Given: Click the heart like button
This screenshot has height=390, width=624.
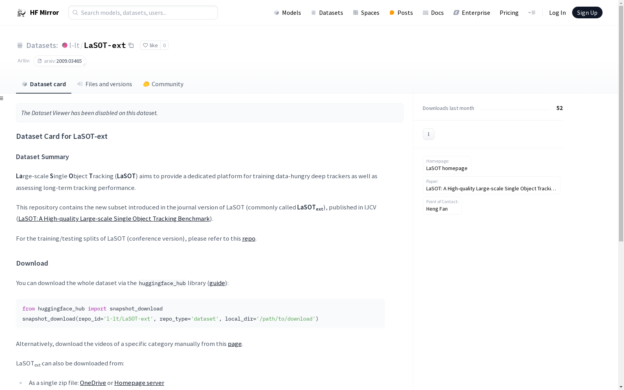Looking at the screenshot, I should [150, 46].
